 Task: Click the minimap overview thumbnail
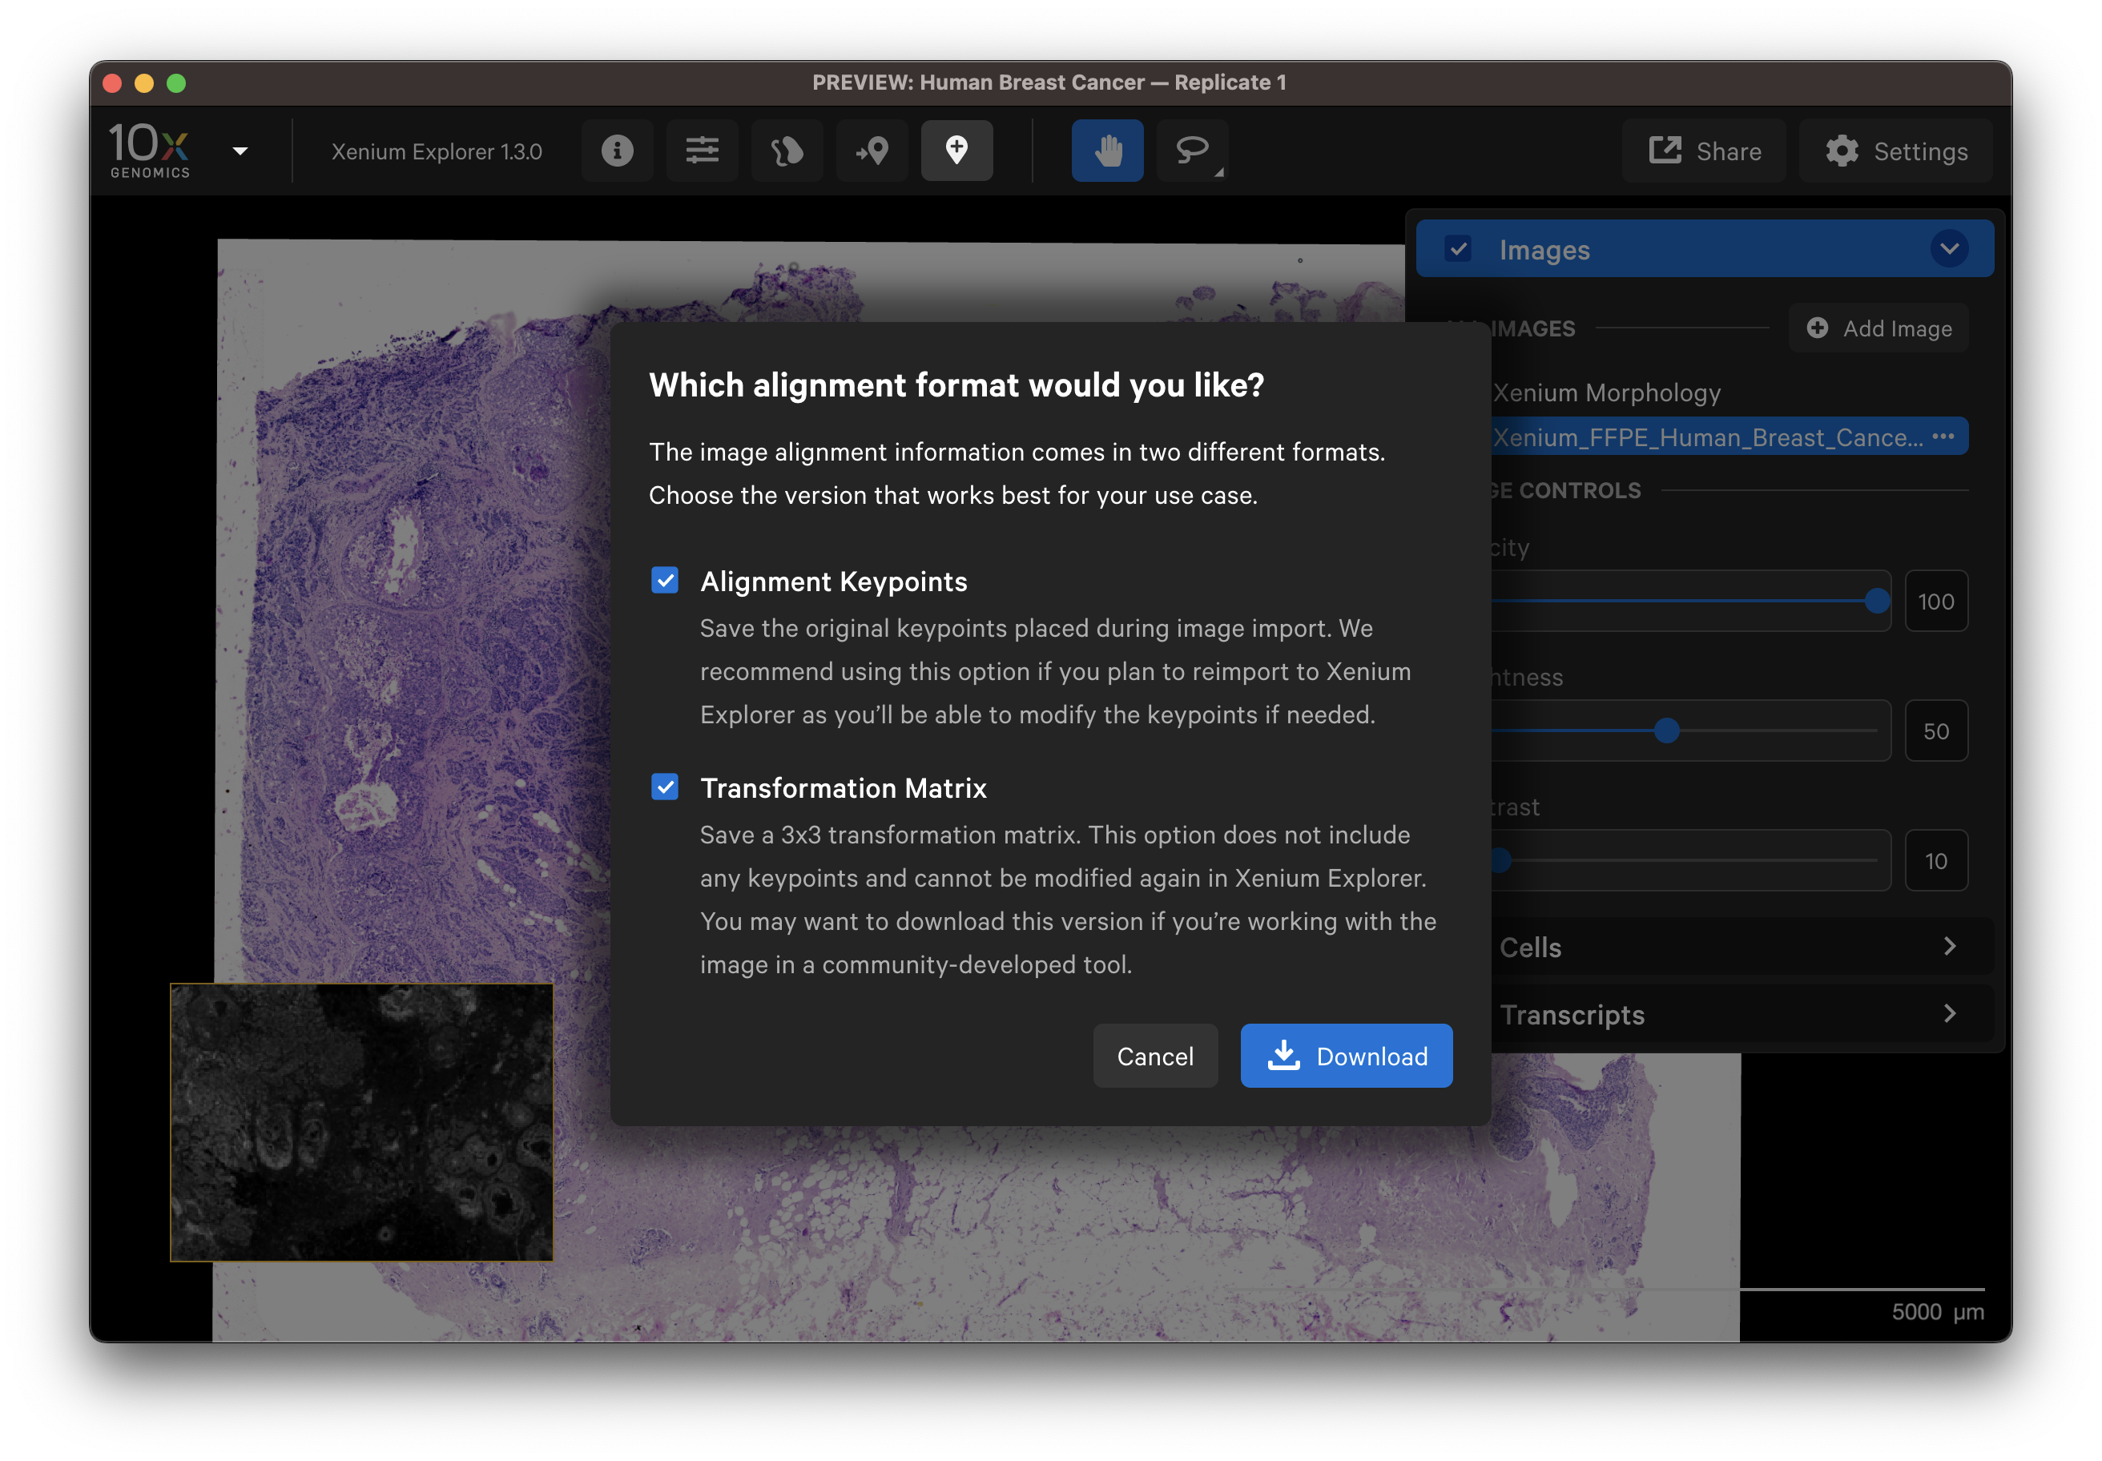(361, 1122)
